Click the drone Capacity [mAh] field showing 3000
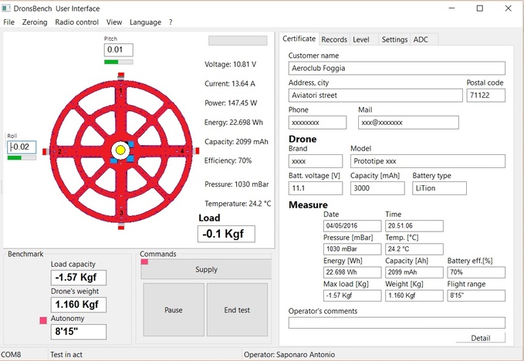 377,188
